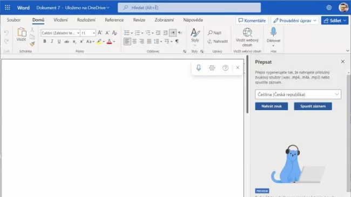
Task: Toggle strikethrough formatting
Action: pyautogui.click(x=66, y=42)
